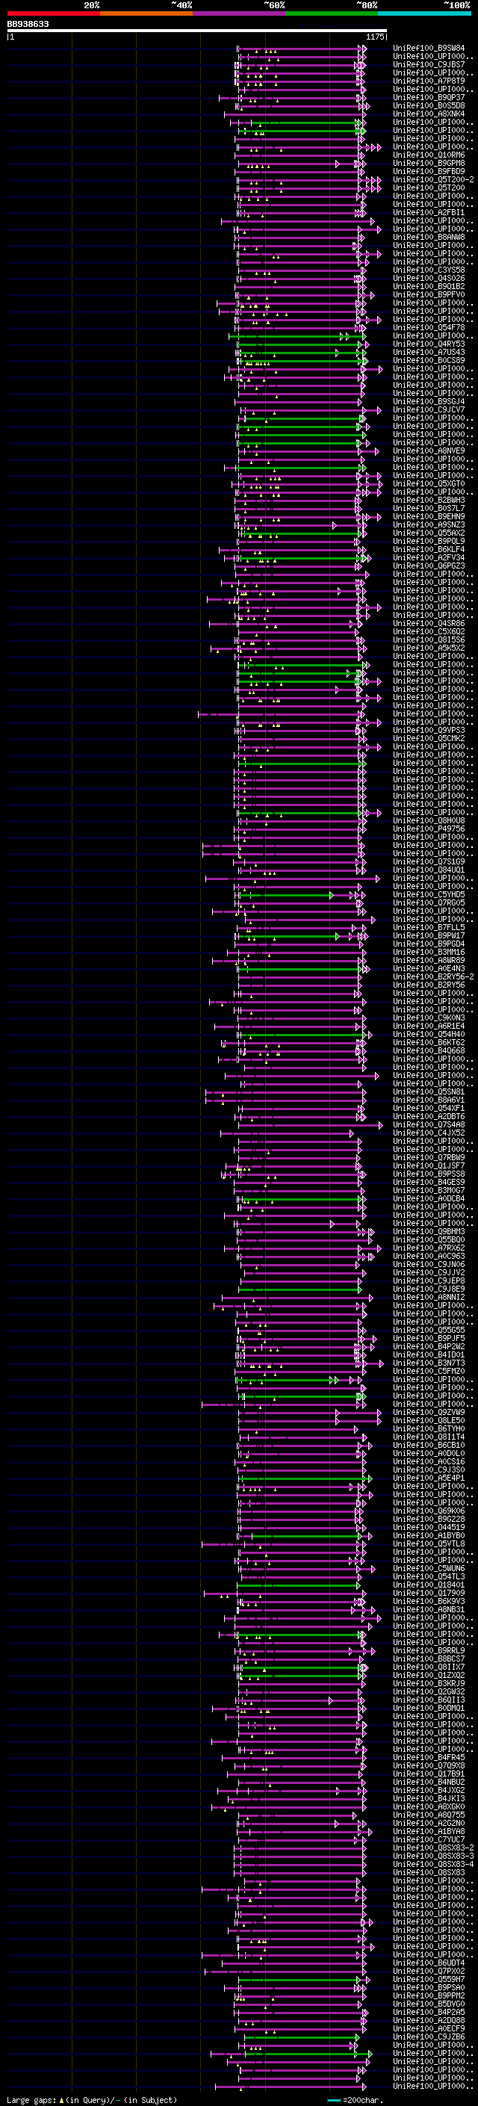Image resolution: width=478 pixels, height=2106 pixels.
Task: Choose entry UniRef100_A2FV34
Action: click(429, 557)
